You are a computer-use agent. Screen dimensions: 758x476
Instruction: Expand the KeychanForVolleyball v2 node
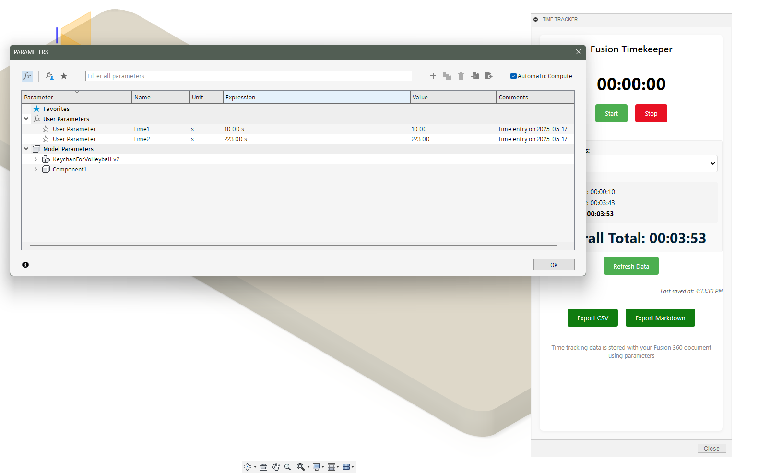coord(36,159)
